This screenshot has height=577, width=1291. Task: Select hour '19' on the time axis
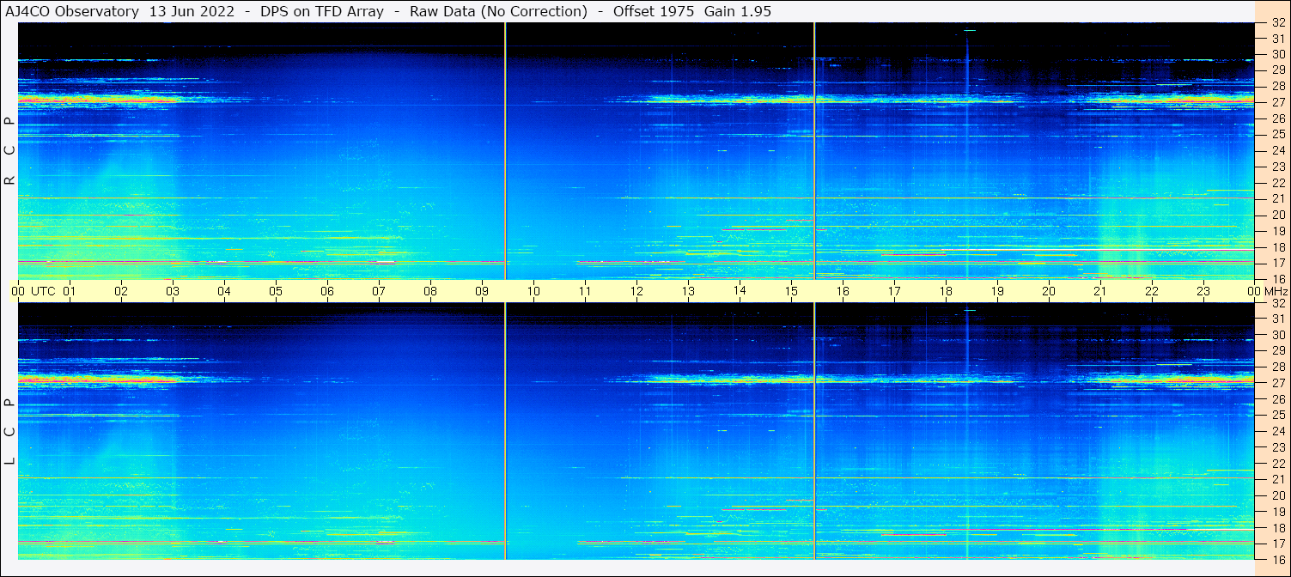pyautogui.click(x=997, y=291)
